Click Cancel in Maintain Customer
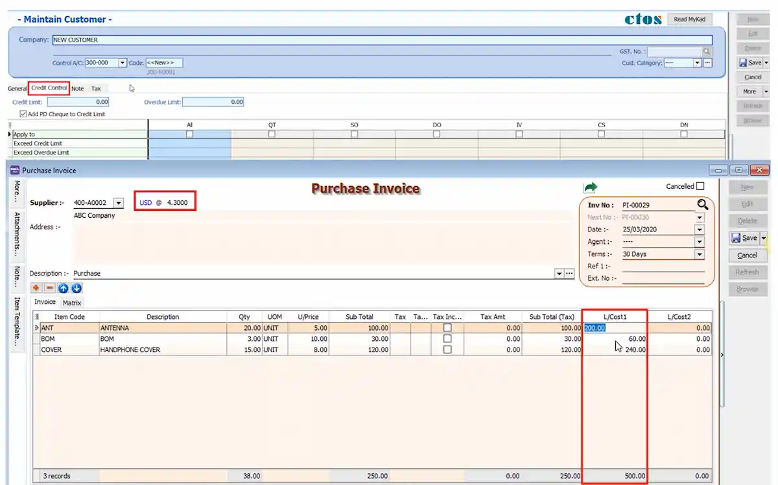Viewport: 778px width, 485px height. coord(753,77)
